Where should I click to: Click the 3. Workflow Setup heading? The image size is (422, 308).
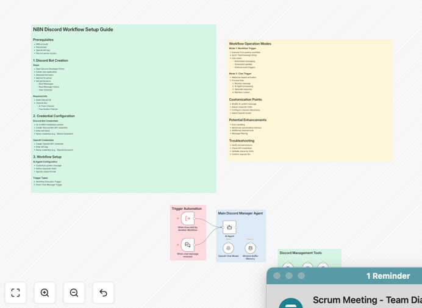47,157
